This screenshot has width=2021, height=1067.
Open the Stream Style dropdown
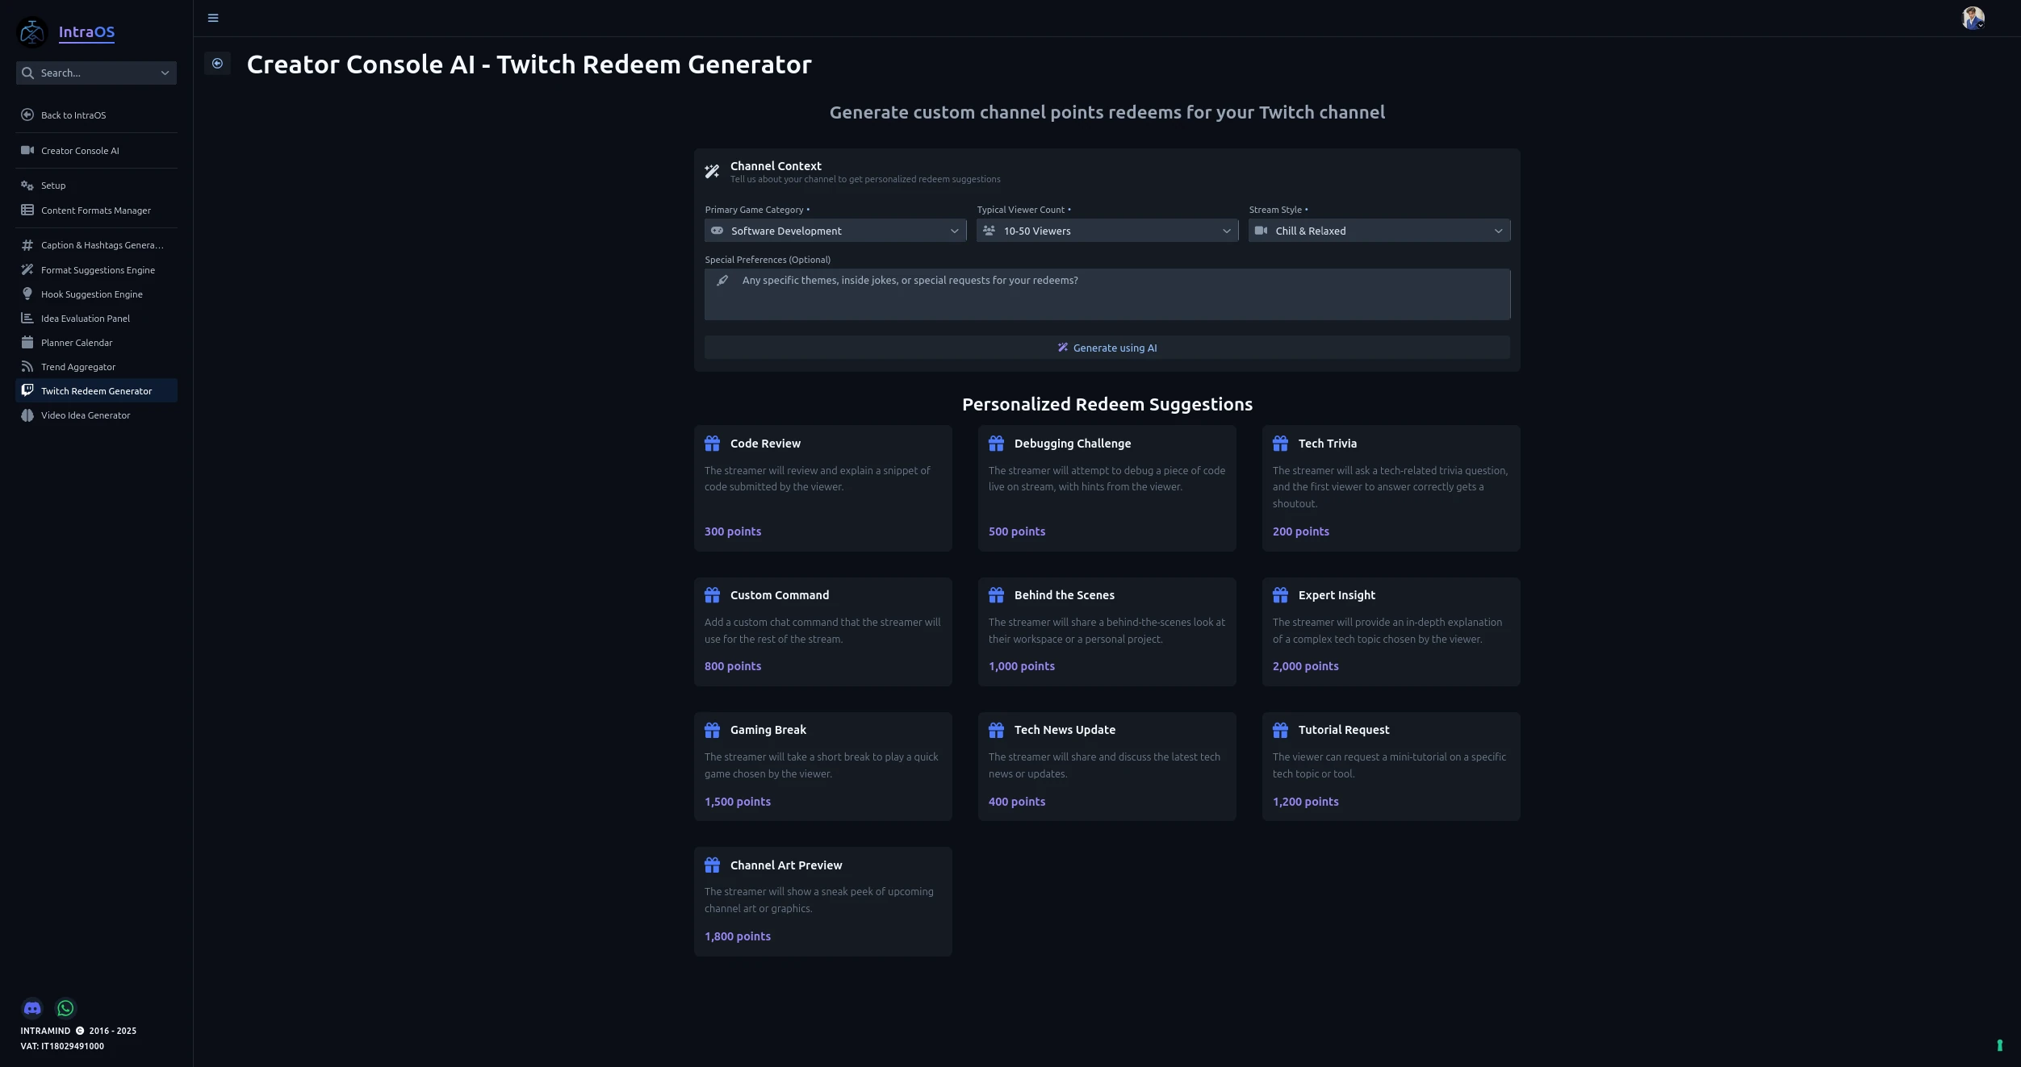pos(1379,231)
